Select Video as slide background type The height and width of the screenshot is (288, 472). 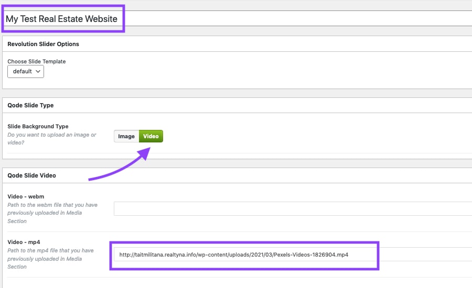[151, 136]
